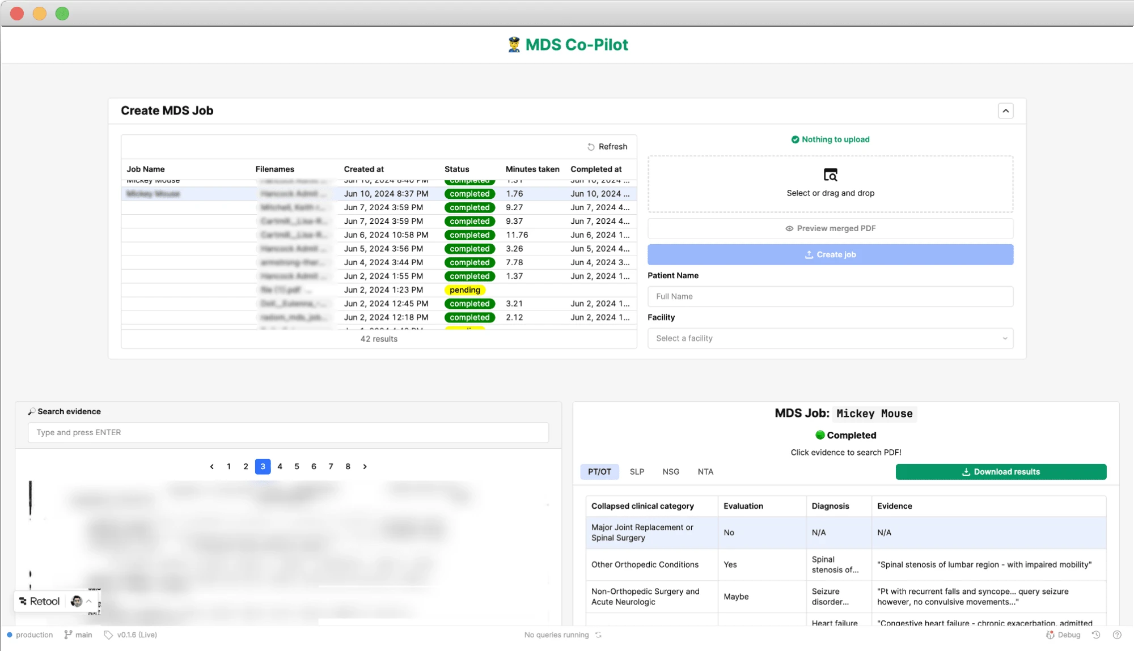Click the Search evidence input field

pos(287,433)
